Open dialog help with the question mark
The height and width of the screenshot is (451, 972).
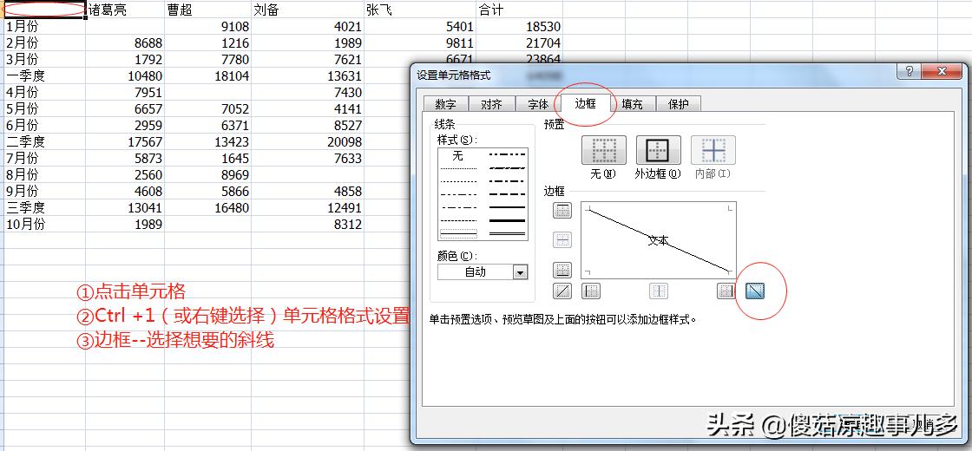909,71
